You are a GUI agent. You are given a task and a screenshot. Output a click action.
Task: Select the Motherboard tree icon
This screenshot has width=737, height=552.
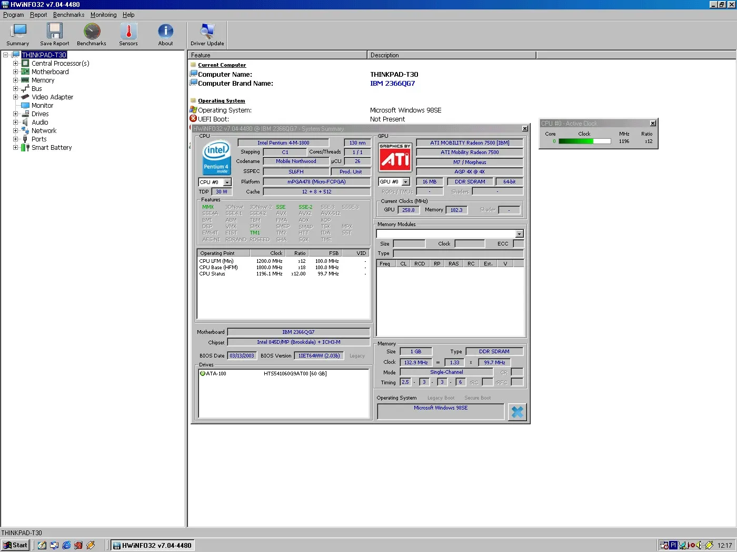pyautogui.click(x=25, y=71)
